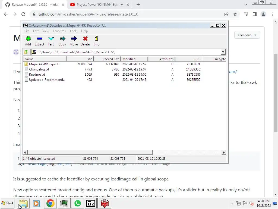Open a new Chrome tab
The width and height of the screenshot is (278, 209).
(138, 5)
